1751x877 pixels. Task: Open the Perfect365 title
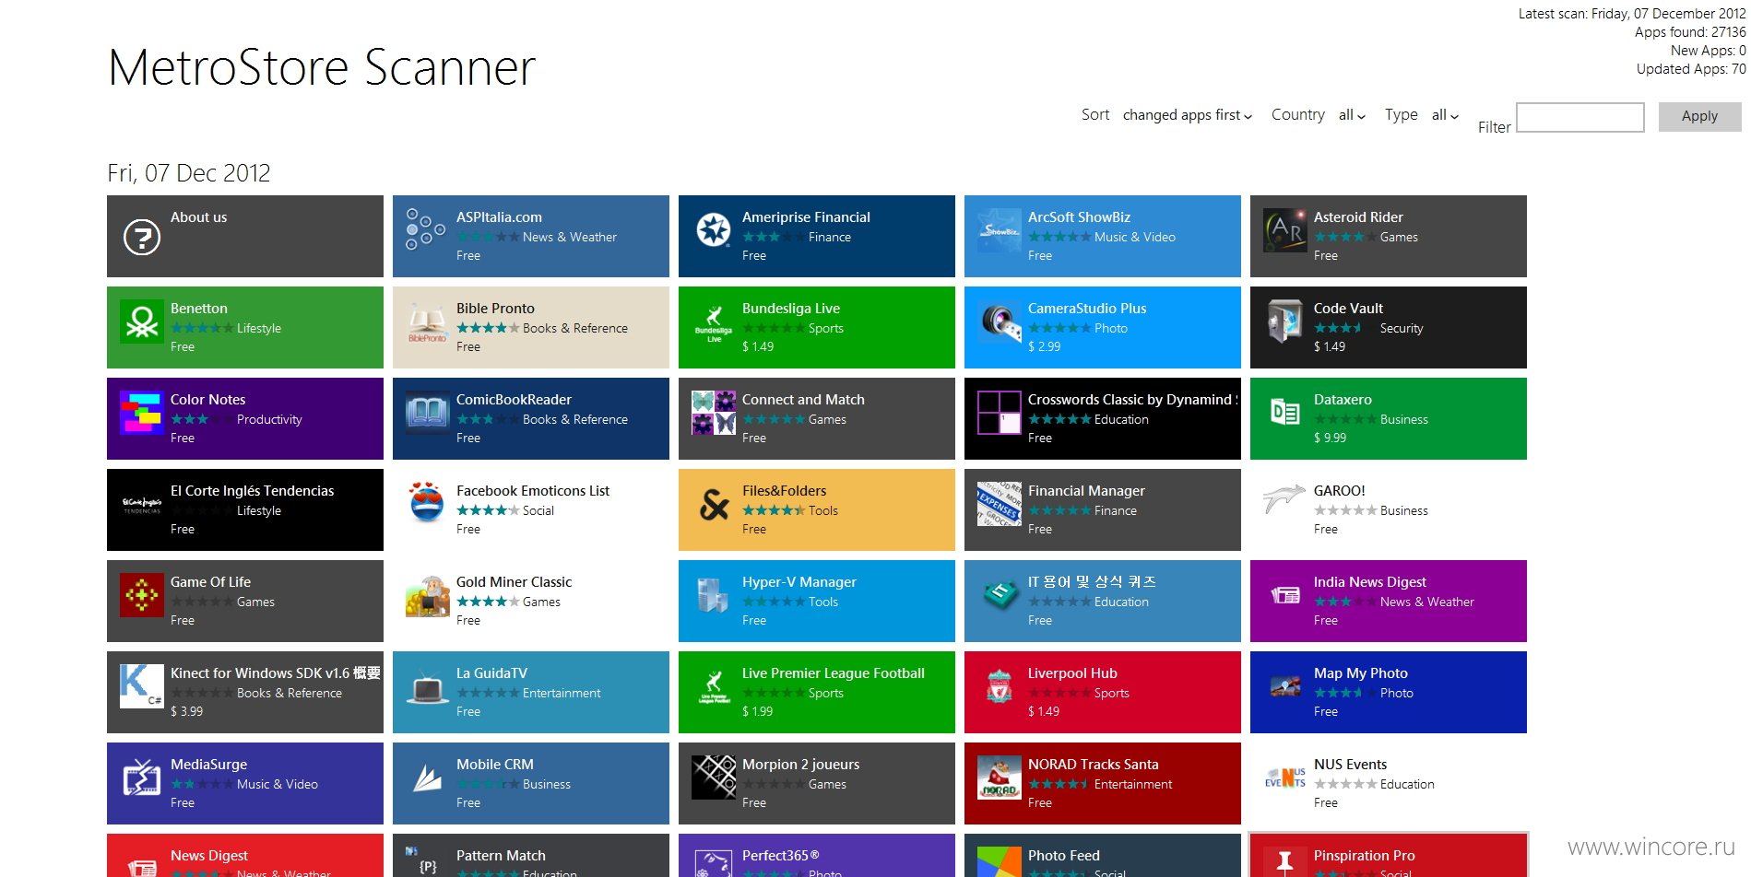(781, 856)
